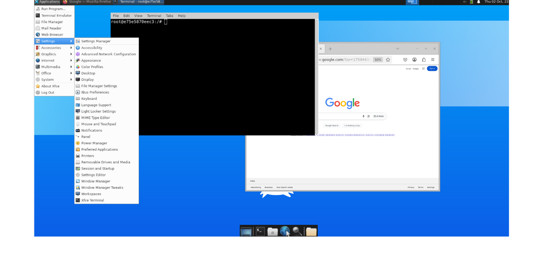543x271 pixels.
Task: Click the Firefox account icon
Action: pos(414,60)
